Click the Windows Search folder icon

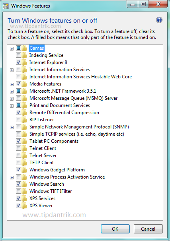(x=24, y=184)
